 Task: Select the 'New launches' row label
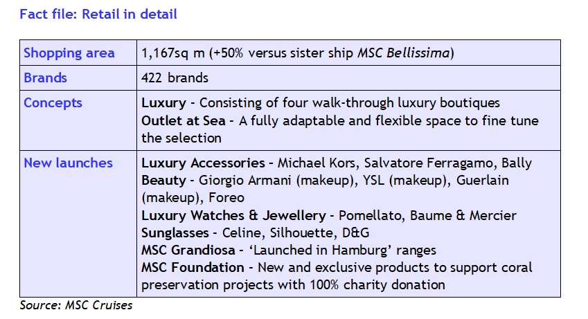[x=68, y=163]
